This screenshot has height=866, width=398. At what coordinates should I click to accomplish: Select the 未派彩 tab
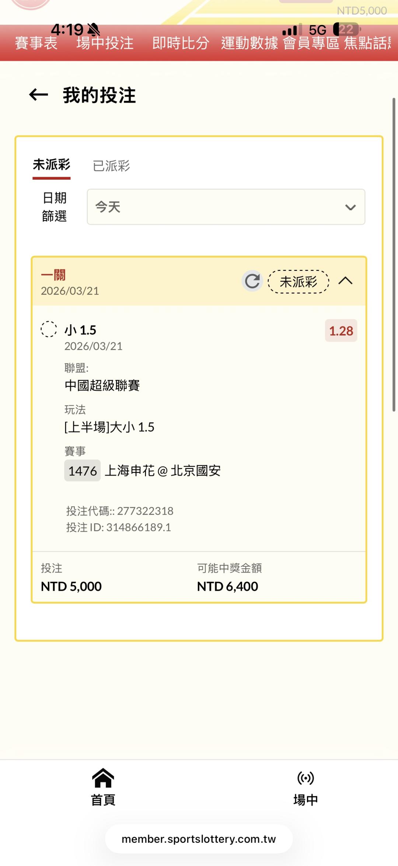[52, 165]
